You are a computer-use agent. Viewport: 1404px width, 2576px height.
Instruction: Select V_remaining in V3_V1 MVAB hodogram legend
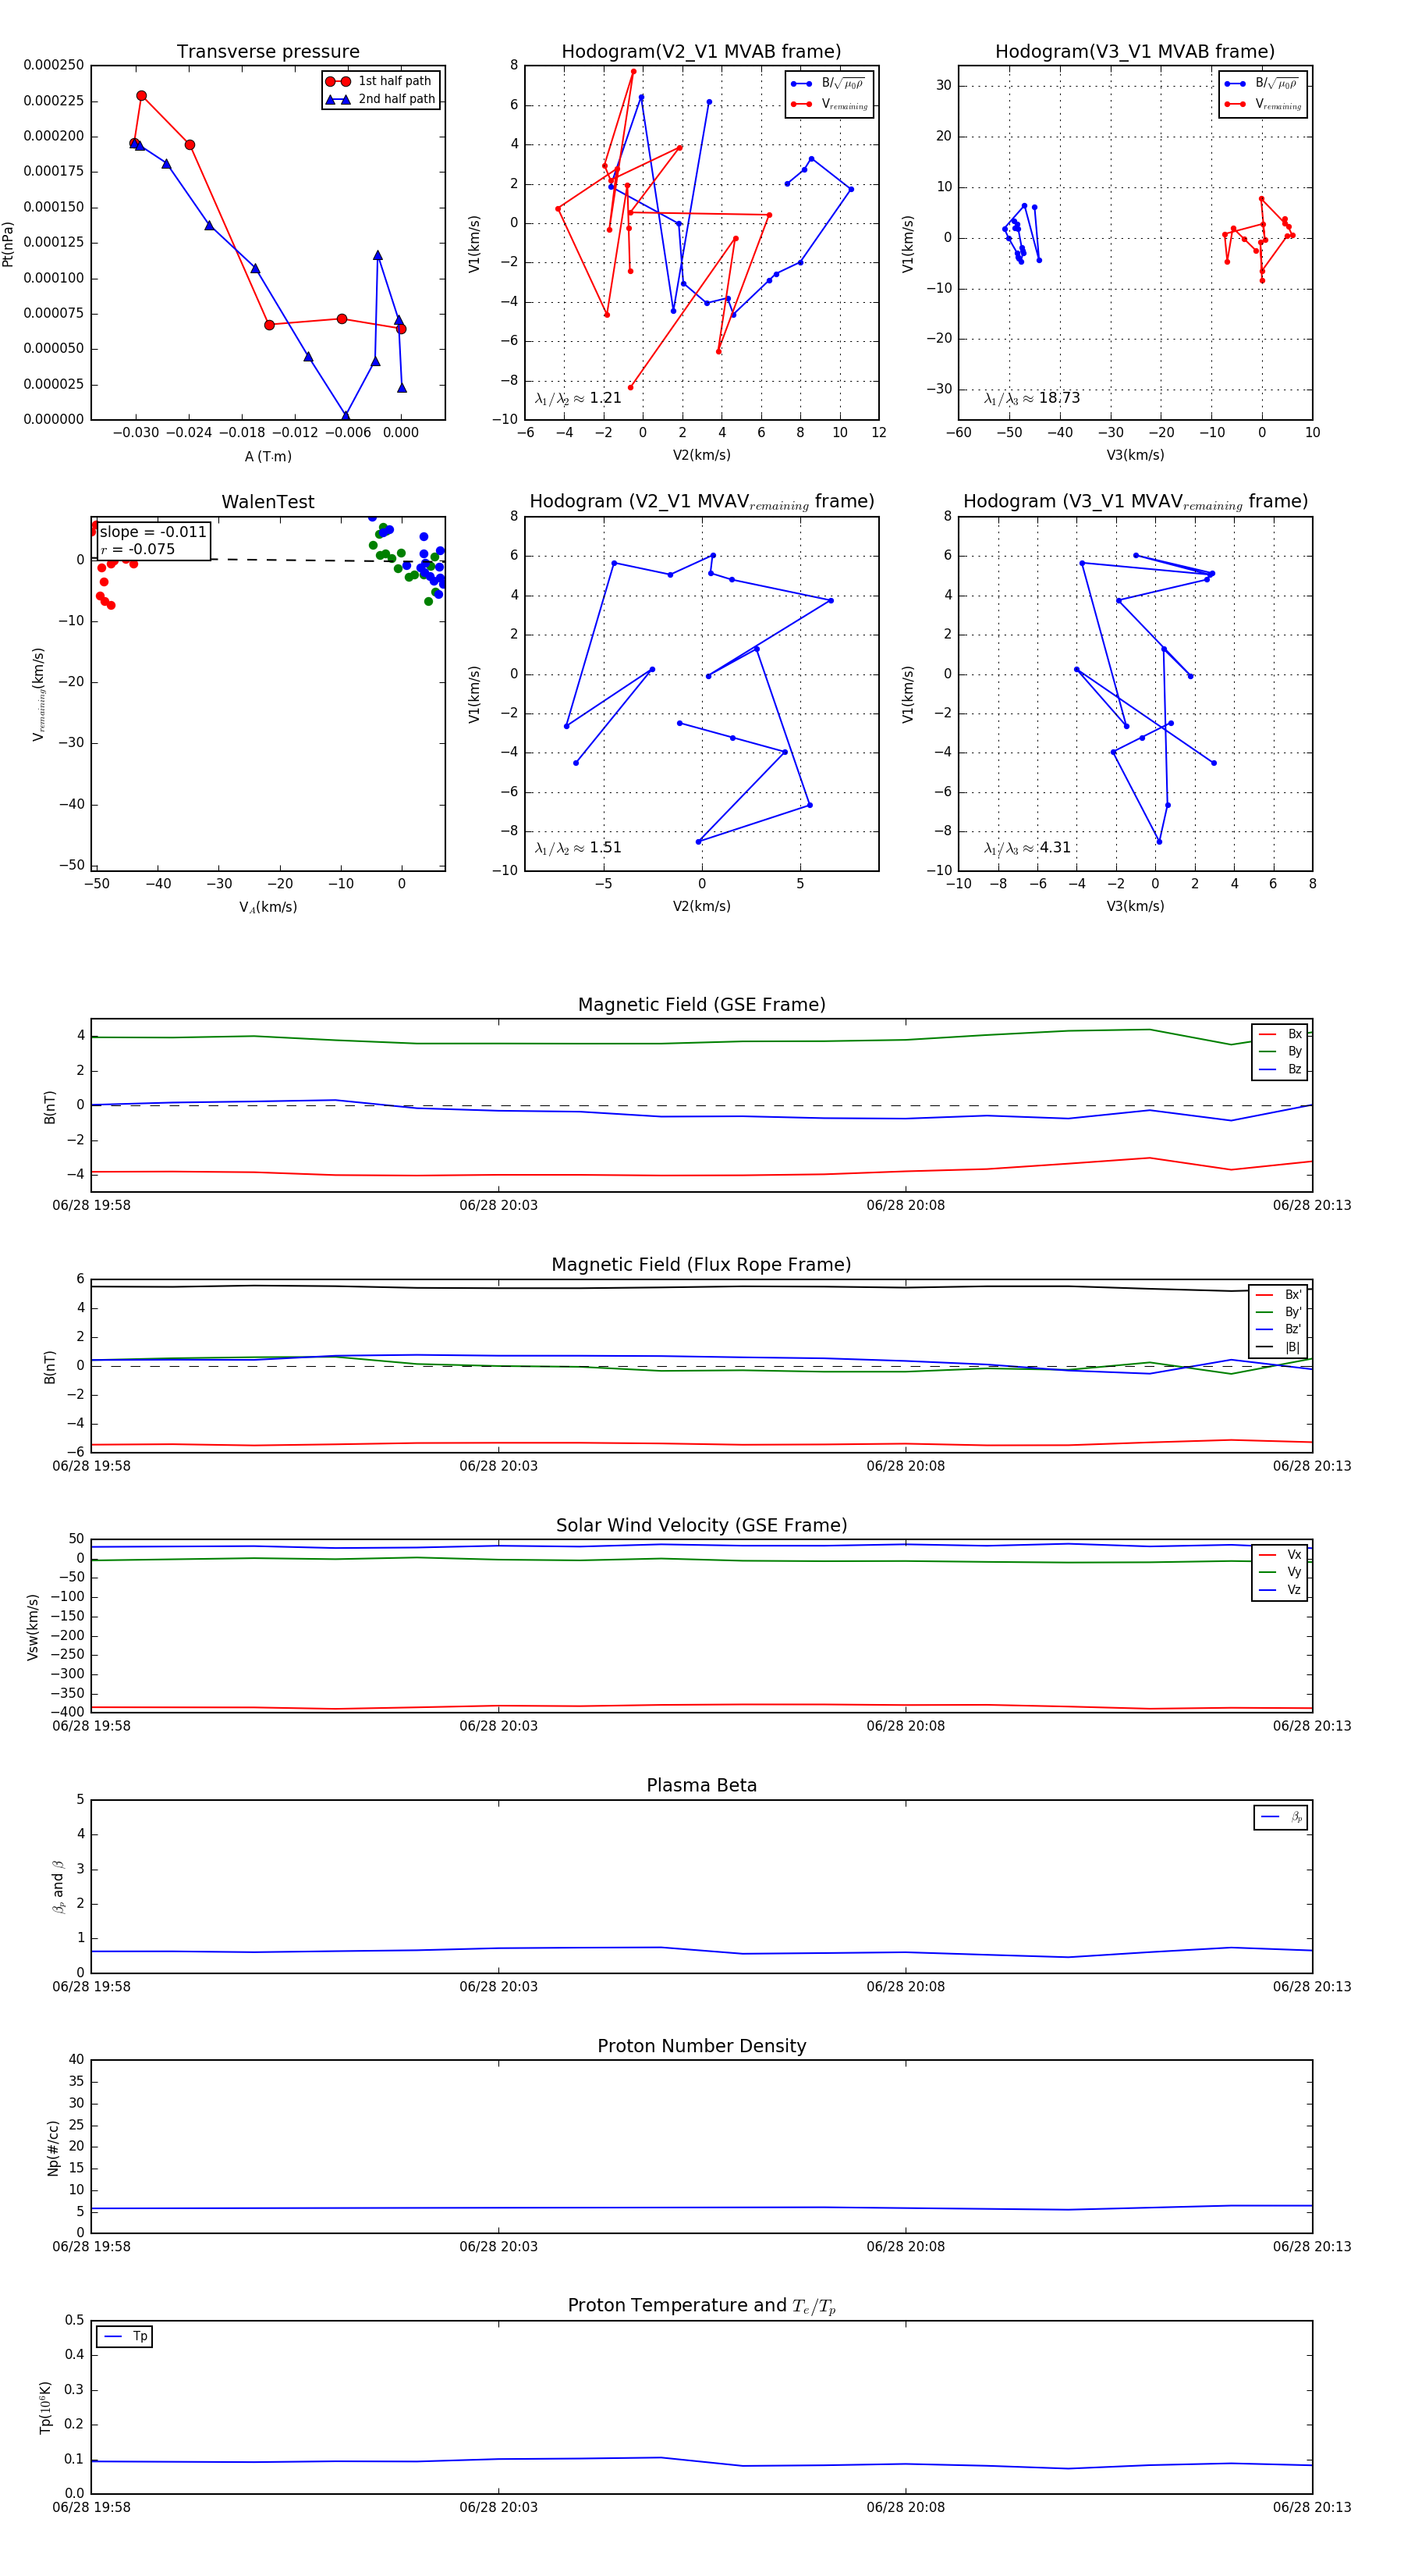click(x=1262, y=104)
